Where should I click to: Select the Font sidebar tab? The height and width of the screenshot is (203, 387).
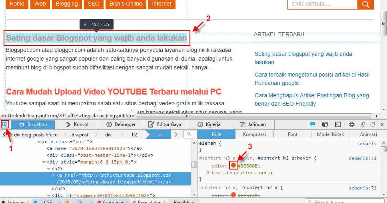click(x=293, y=134)
